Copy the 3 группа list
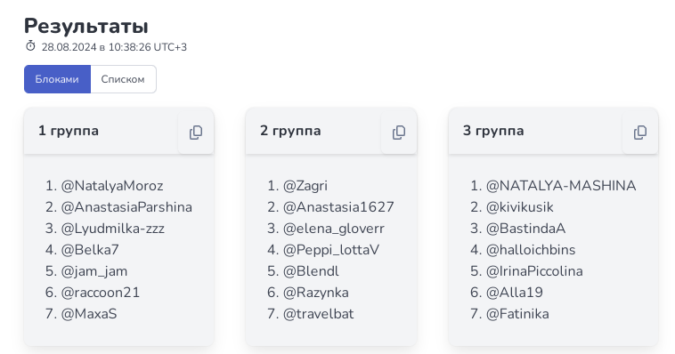This screenshot has width=675, height=354. (640, 133)
